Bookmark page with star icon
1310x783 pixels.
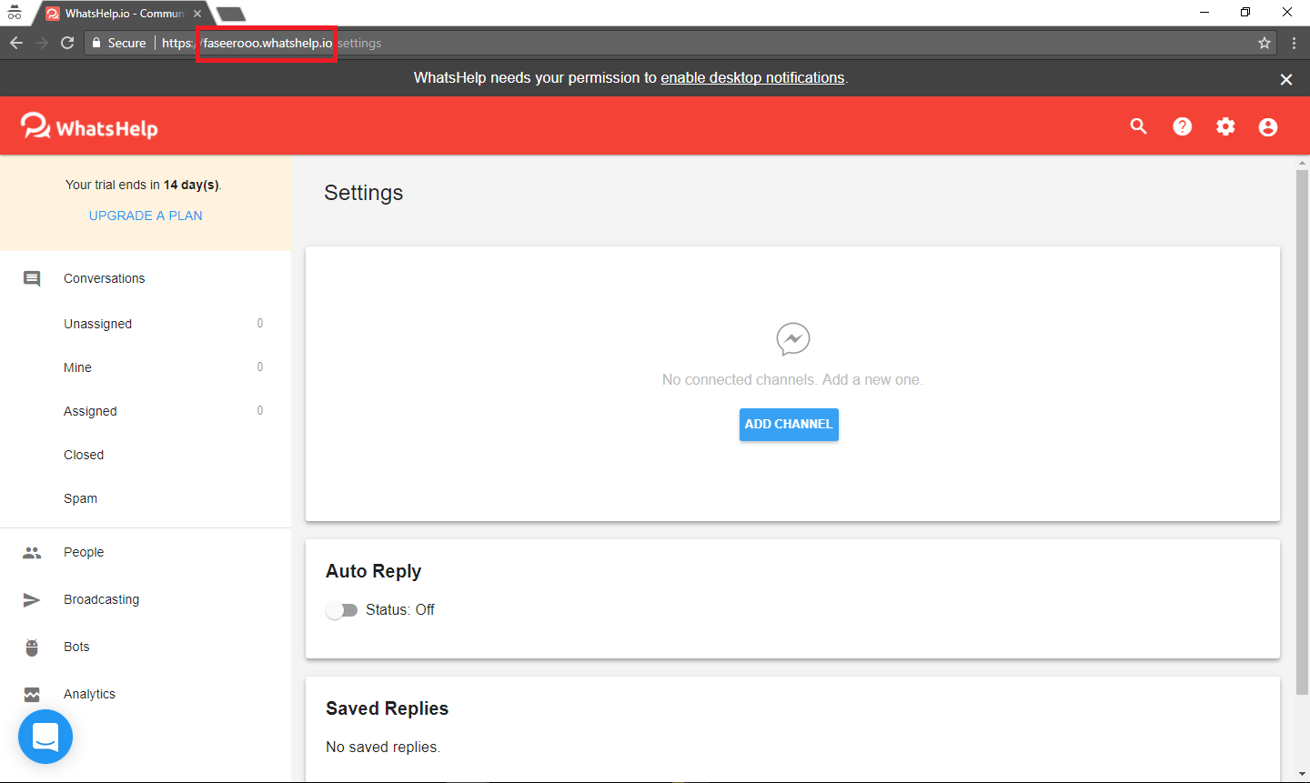tap(1264, 43)
